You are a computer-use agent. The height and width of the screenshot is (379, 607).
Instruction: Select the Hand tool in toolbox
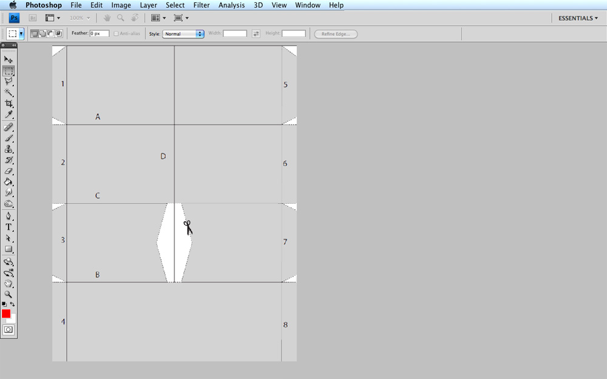point(8,283)
